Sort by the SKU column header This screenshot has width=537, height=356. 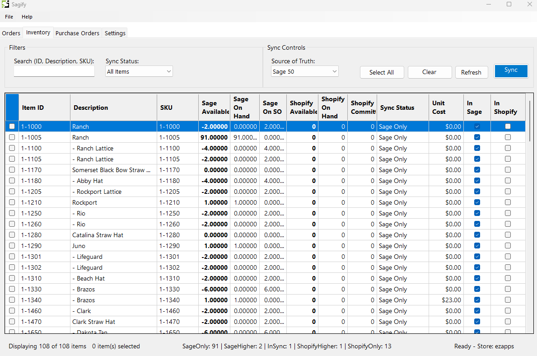pyautogui.click(x=178, y=108)
